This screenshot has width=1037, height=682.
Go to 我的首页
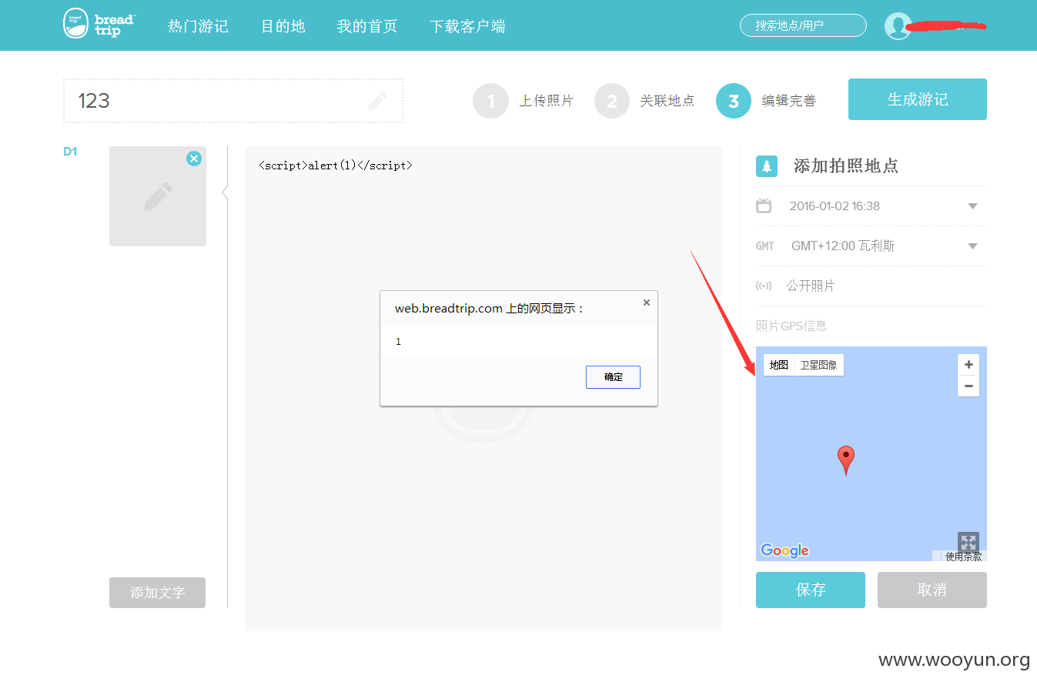(x=366, y=26)
